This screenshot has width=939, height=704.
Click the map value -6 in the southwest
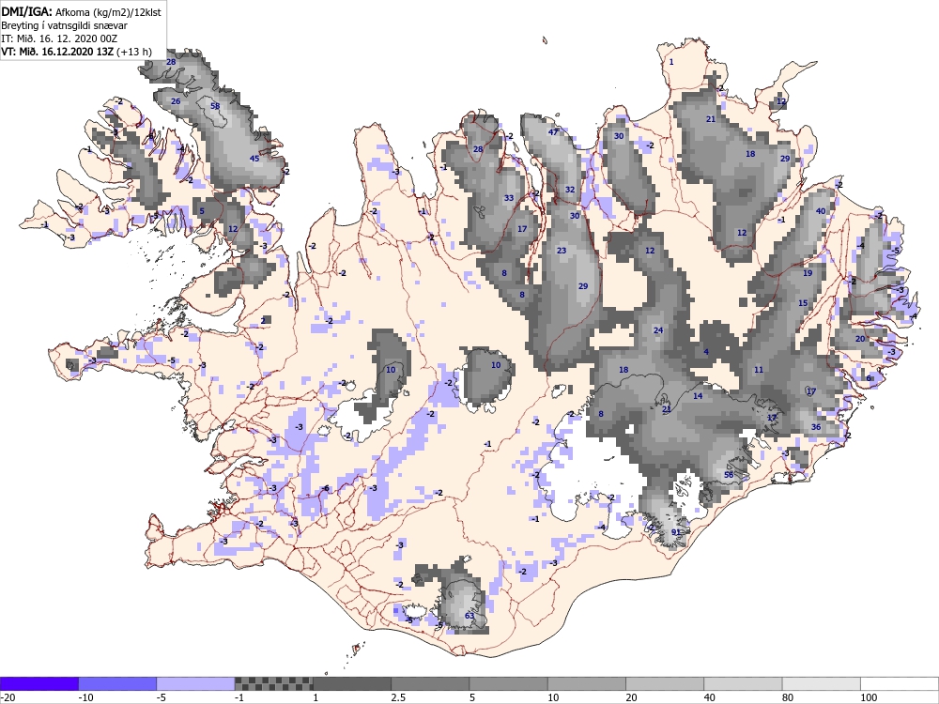326,488
